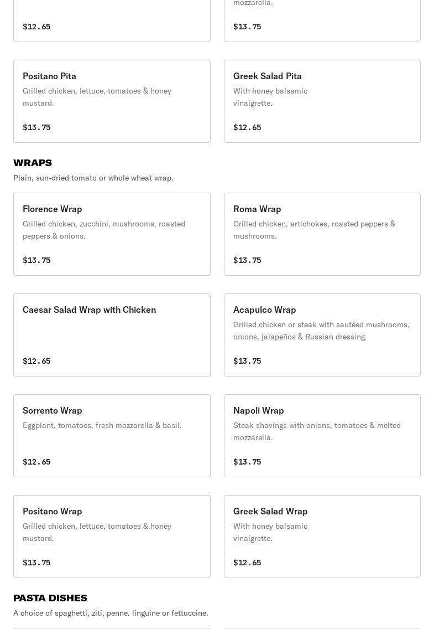This screenshot has width=434, height=629.
Task: Click the Roma Wrap $13.75 price
Action: 247,260
